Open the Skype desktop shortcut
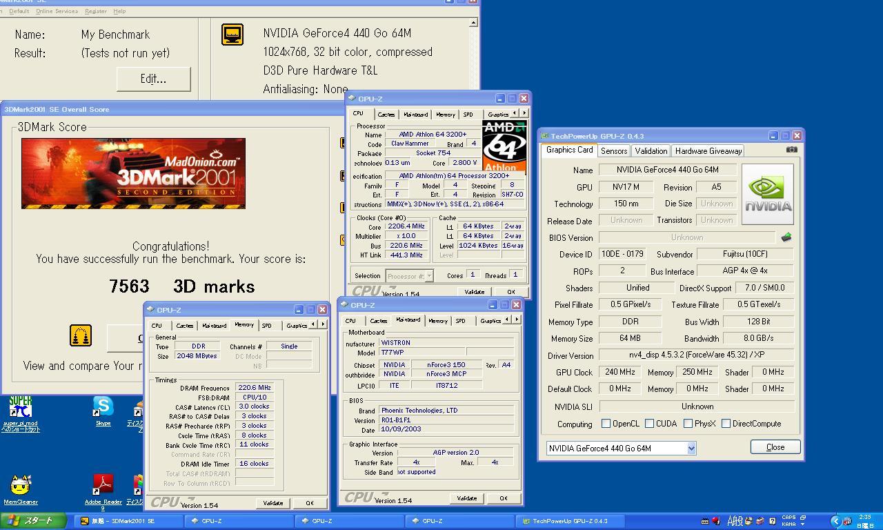This screenshot has width=883, height=530. click(103, 411)
